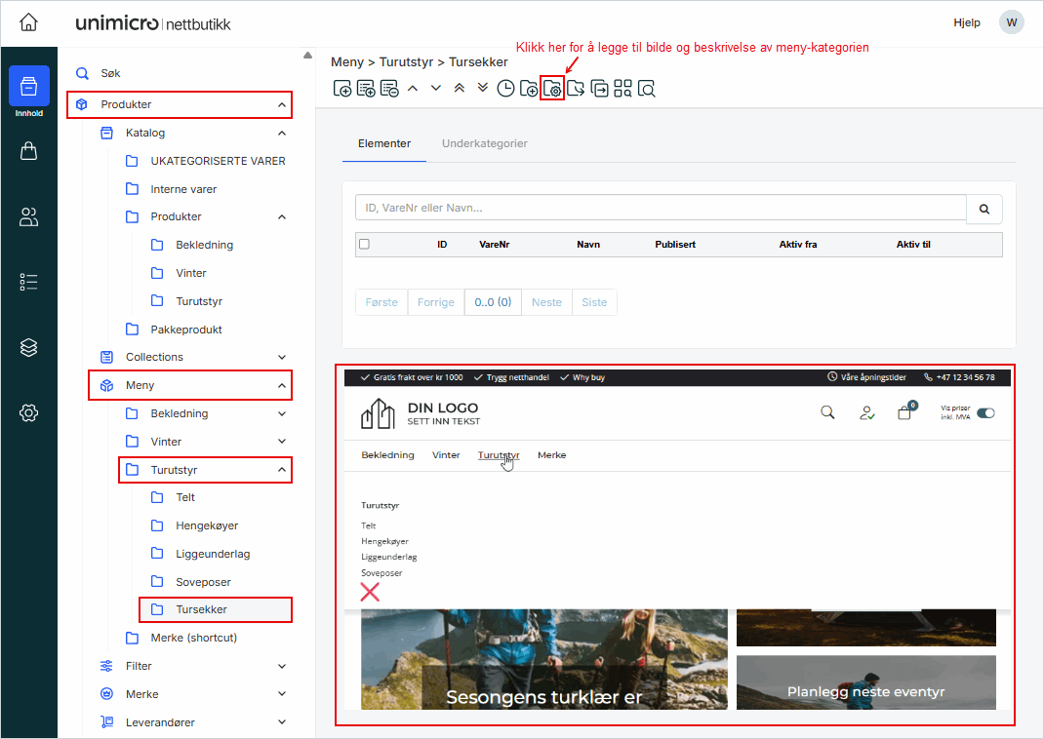Screen dimensions: 1044x739
Task: Click the clock schedule icon in toolbar
Action: [505, 89]
